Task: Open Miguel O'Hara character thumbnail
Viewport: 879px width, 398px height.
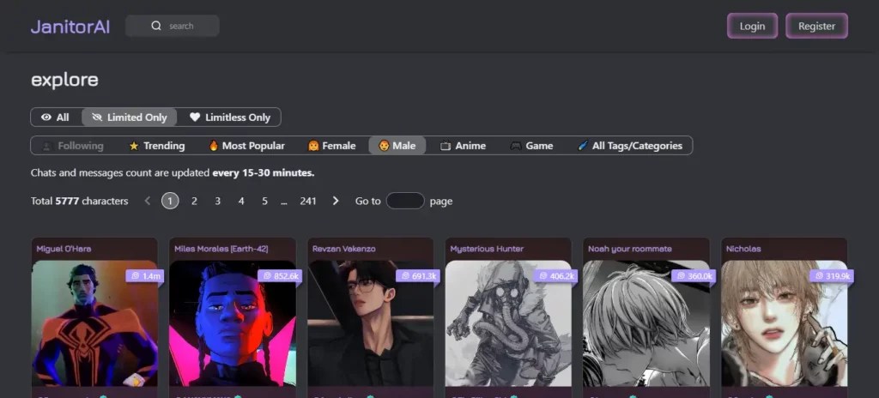Action: point(94,323)
